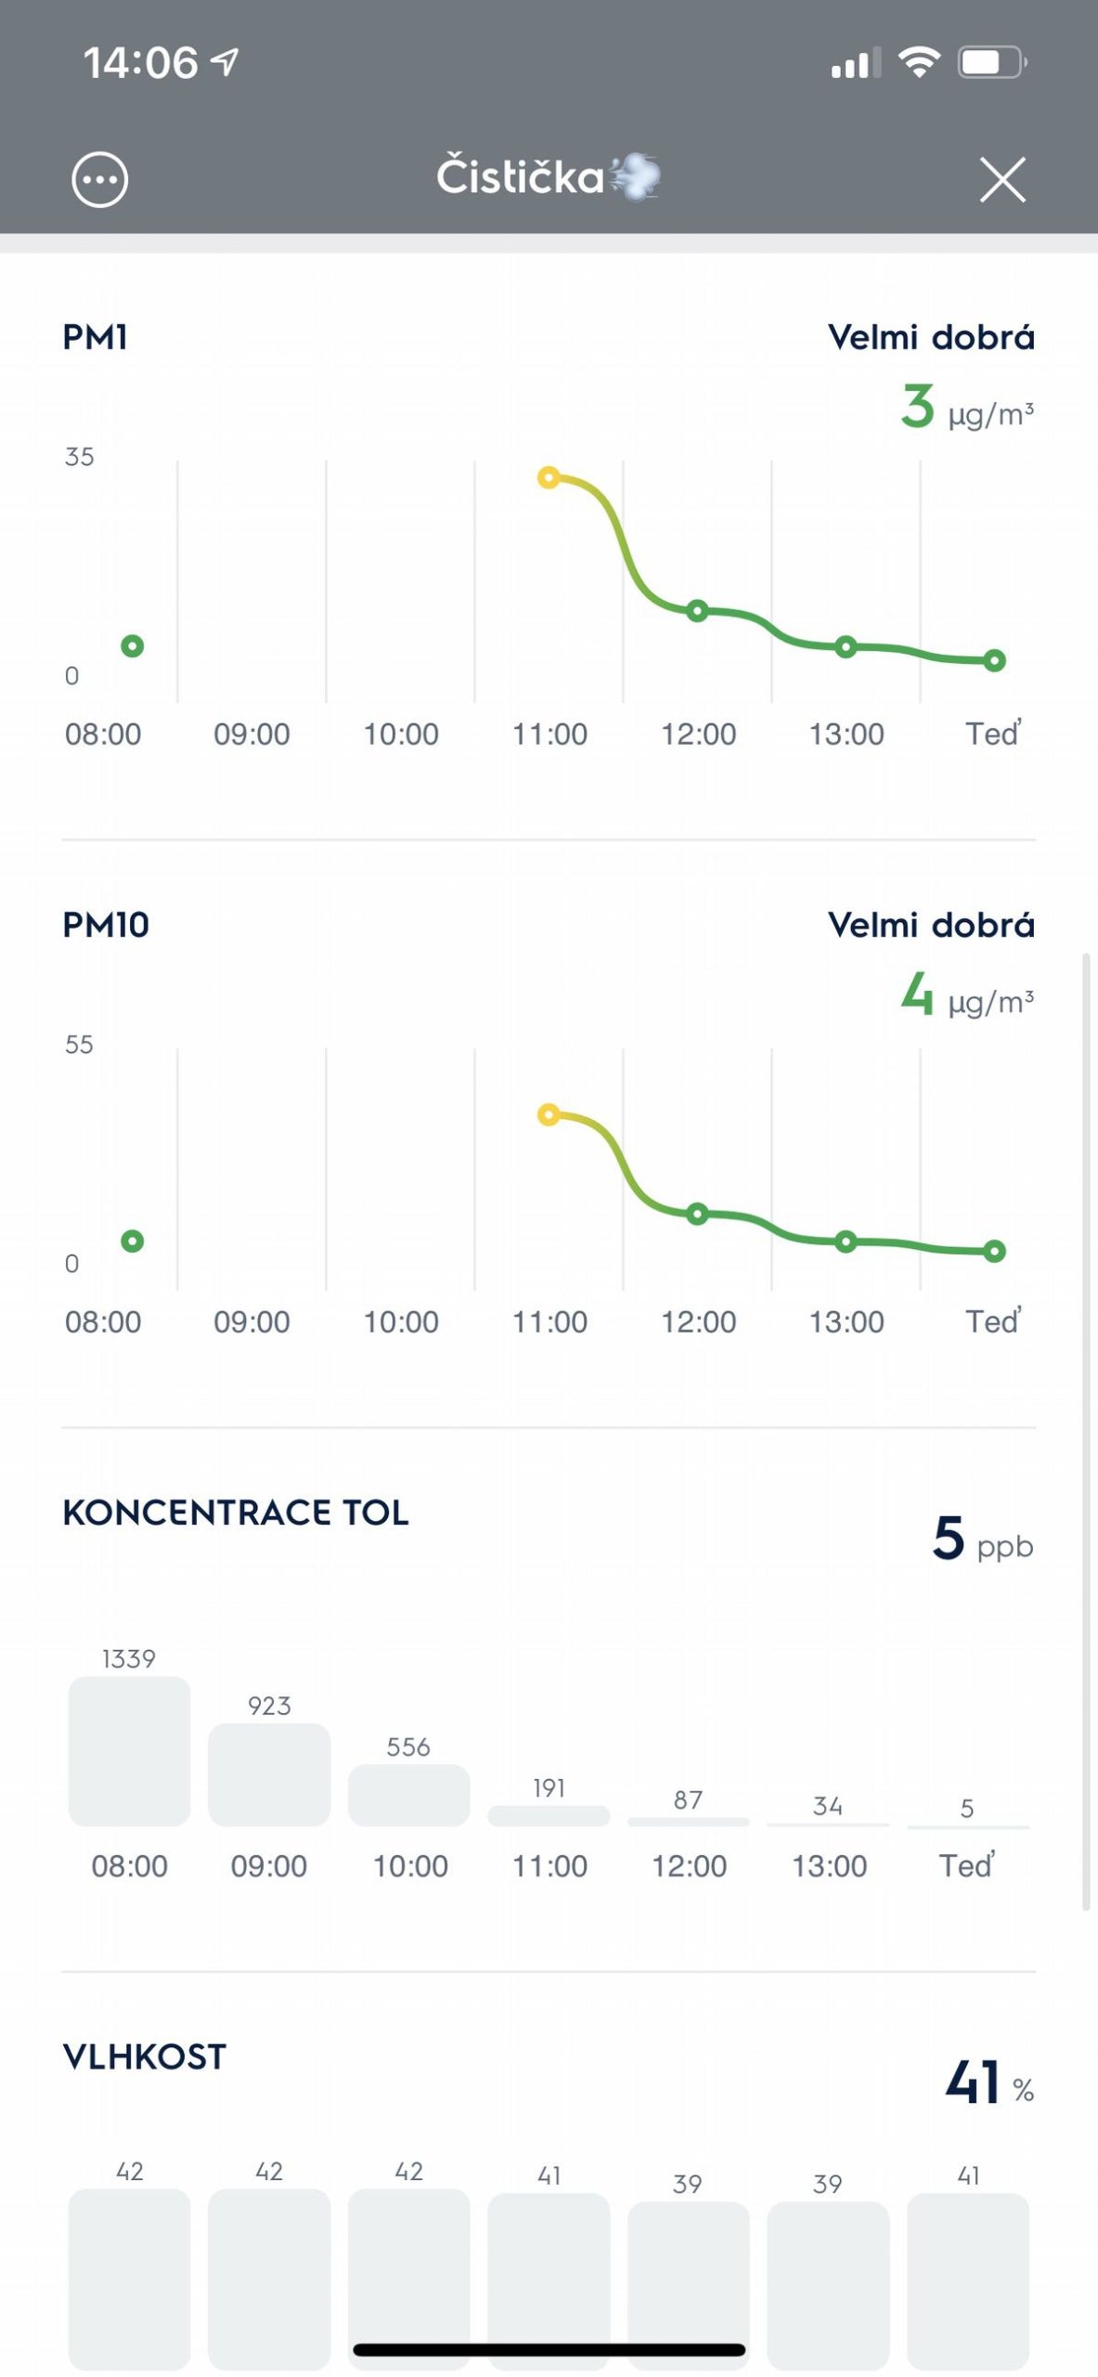This screenshot has width=1098, height=2377.
Task: Tap the first 42% humidity bar
Action: pos(129,2275)
